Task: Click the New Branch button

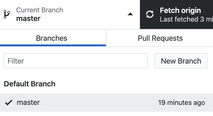Action: coord(181,61)
